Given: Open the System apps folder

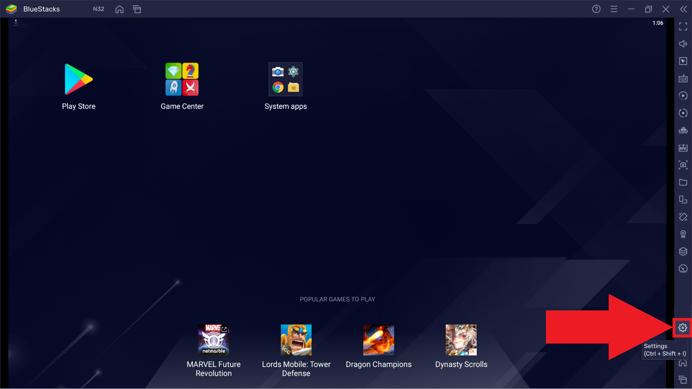Looking at the screenshot, I should tap(285, 79).
